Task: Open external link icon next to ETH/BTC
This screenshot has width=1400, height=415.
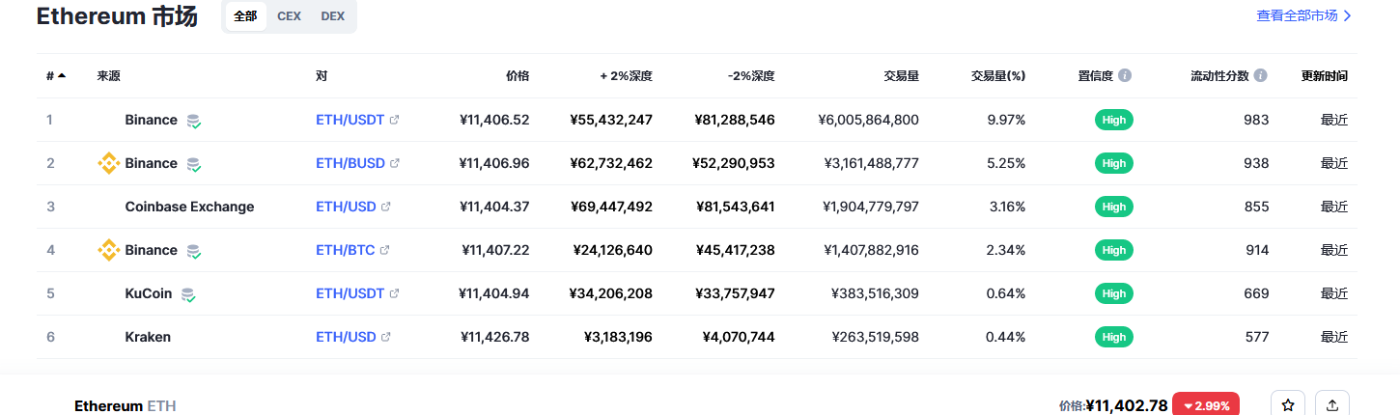Action: (x=384, y=250)
